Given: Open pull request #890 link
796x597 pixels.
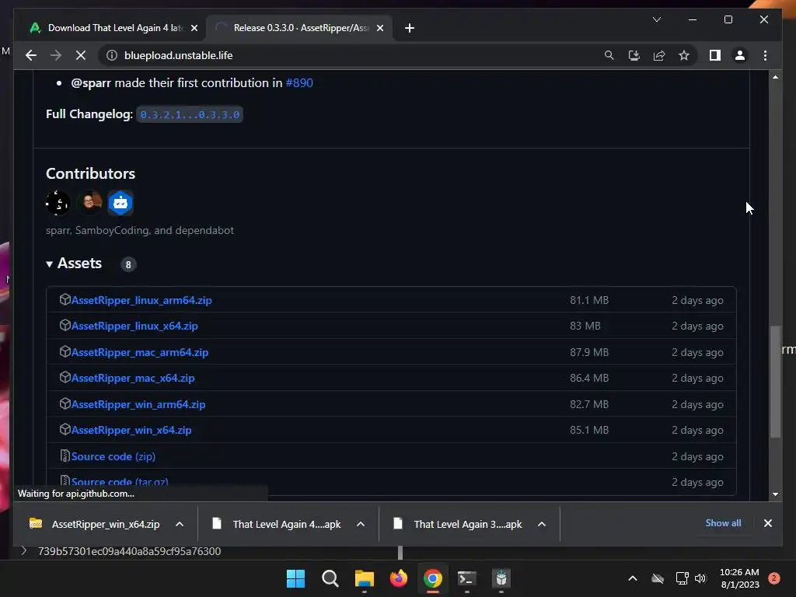Looking at the screenshot, I should (299, 82).
